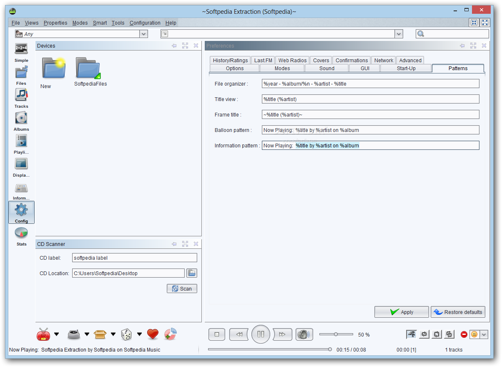The height and width of the screenshot is (367, 502).
Task: Open dropdown arrow next to radio icon
Action: (x=57, y=334)
